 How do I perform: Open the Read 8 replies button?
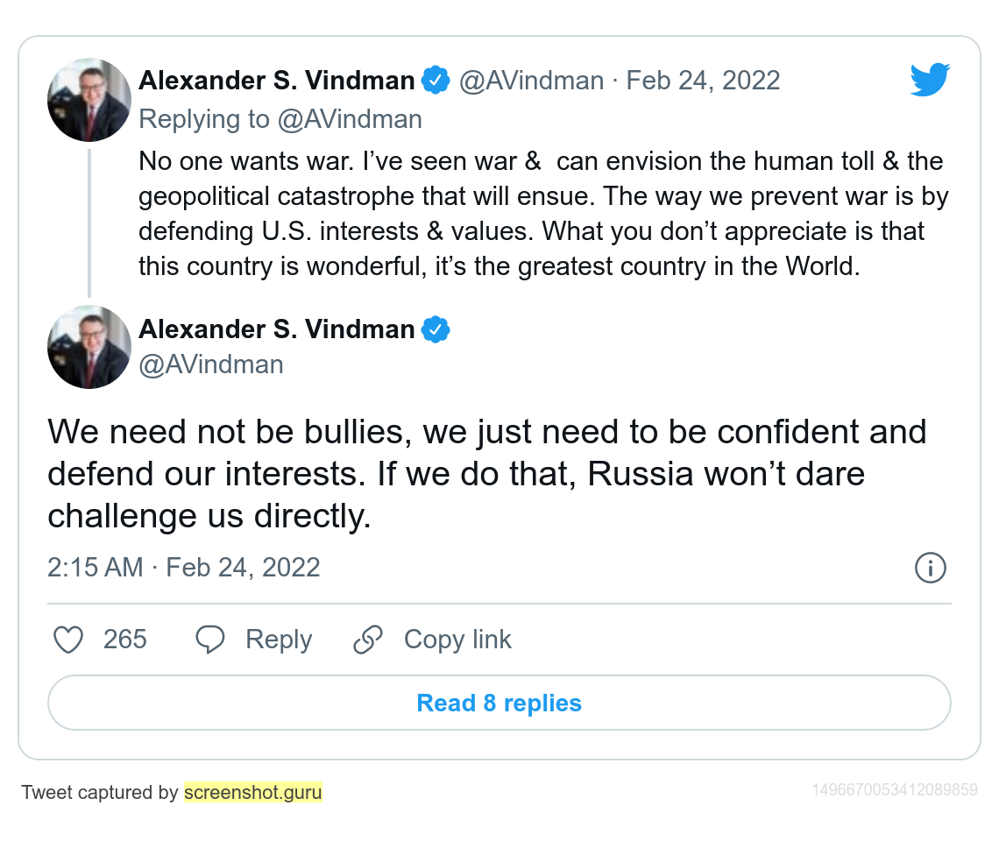click(499, 703)
